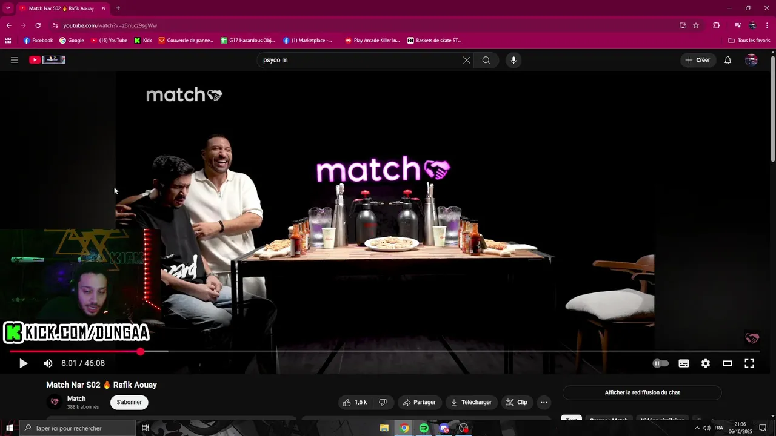
Task: Open the 'Play Arcade Killer In...' bookmark
Action: pyautogui.click(x=372, y=41)
